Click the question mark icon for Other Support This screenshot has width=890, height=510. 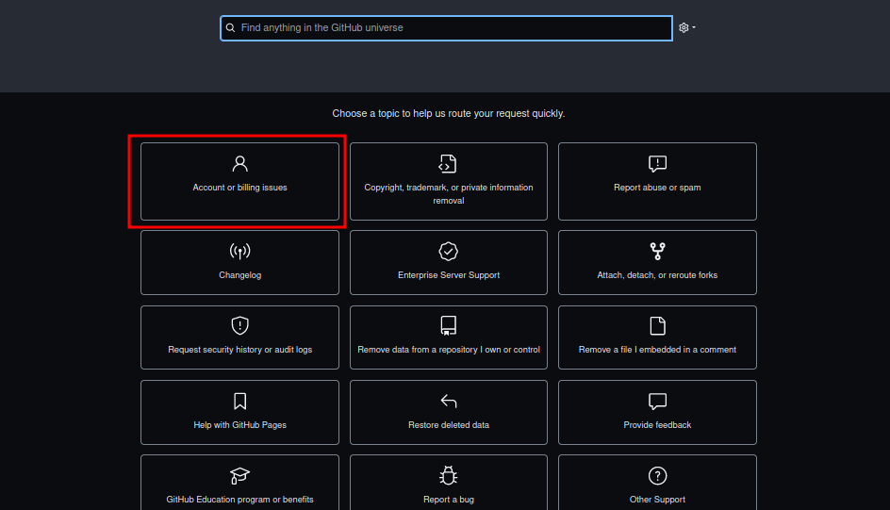click(657, 475)
